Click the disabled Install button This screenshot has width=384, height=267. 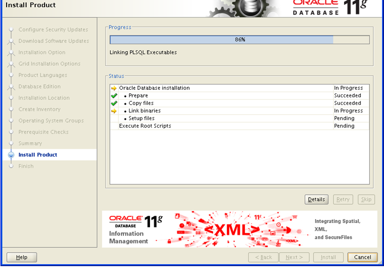pyautogui.click(x=328, y=257)
